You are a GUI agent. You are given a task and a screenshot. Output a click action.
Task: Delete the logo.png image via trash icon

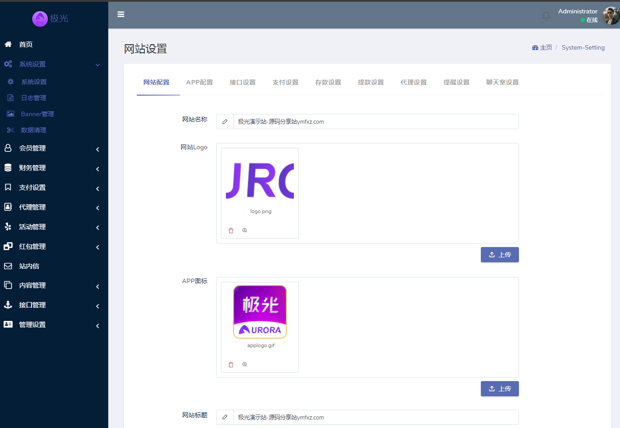click(231, 230)
